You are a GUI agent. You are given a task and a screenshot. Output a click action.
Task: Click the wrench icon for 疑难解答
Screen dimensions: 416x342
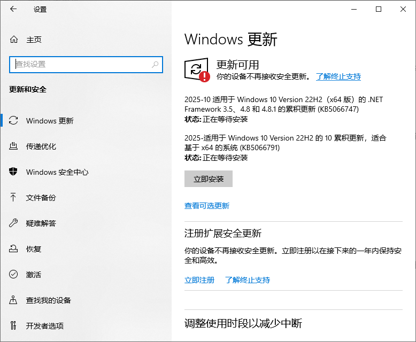(x=13, y=223)
